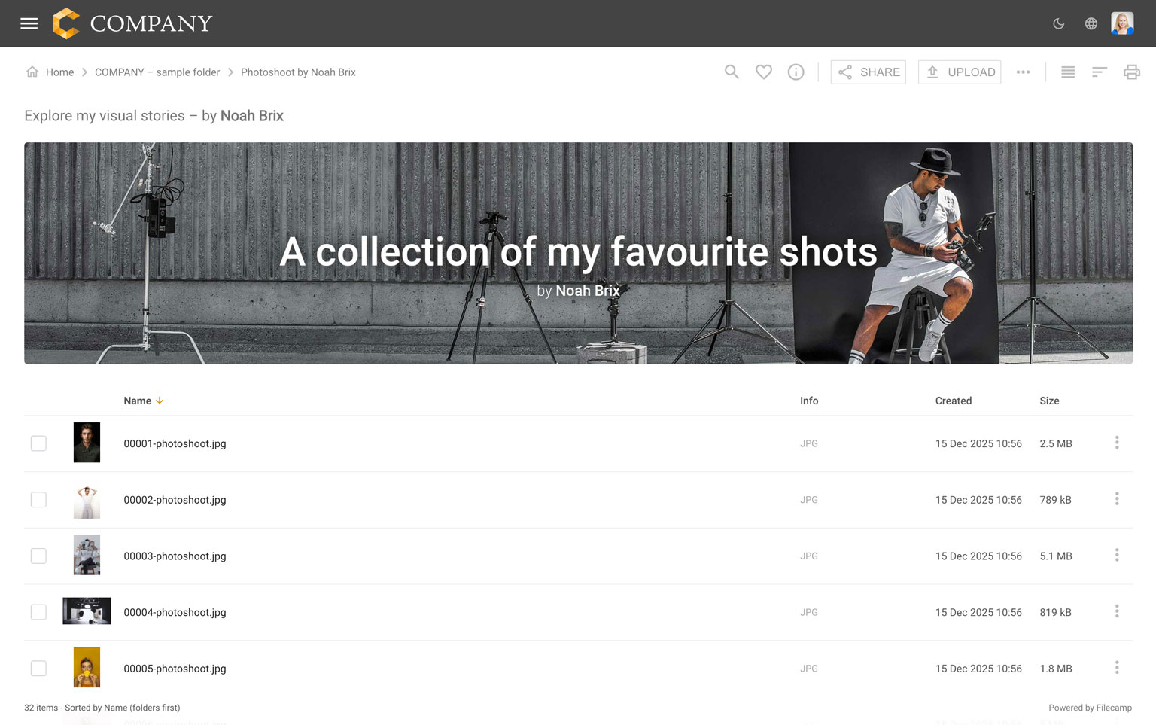Open the hamburger main menu
The image size is (1156, 725).
point(29,23)
